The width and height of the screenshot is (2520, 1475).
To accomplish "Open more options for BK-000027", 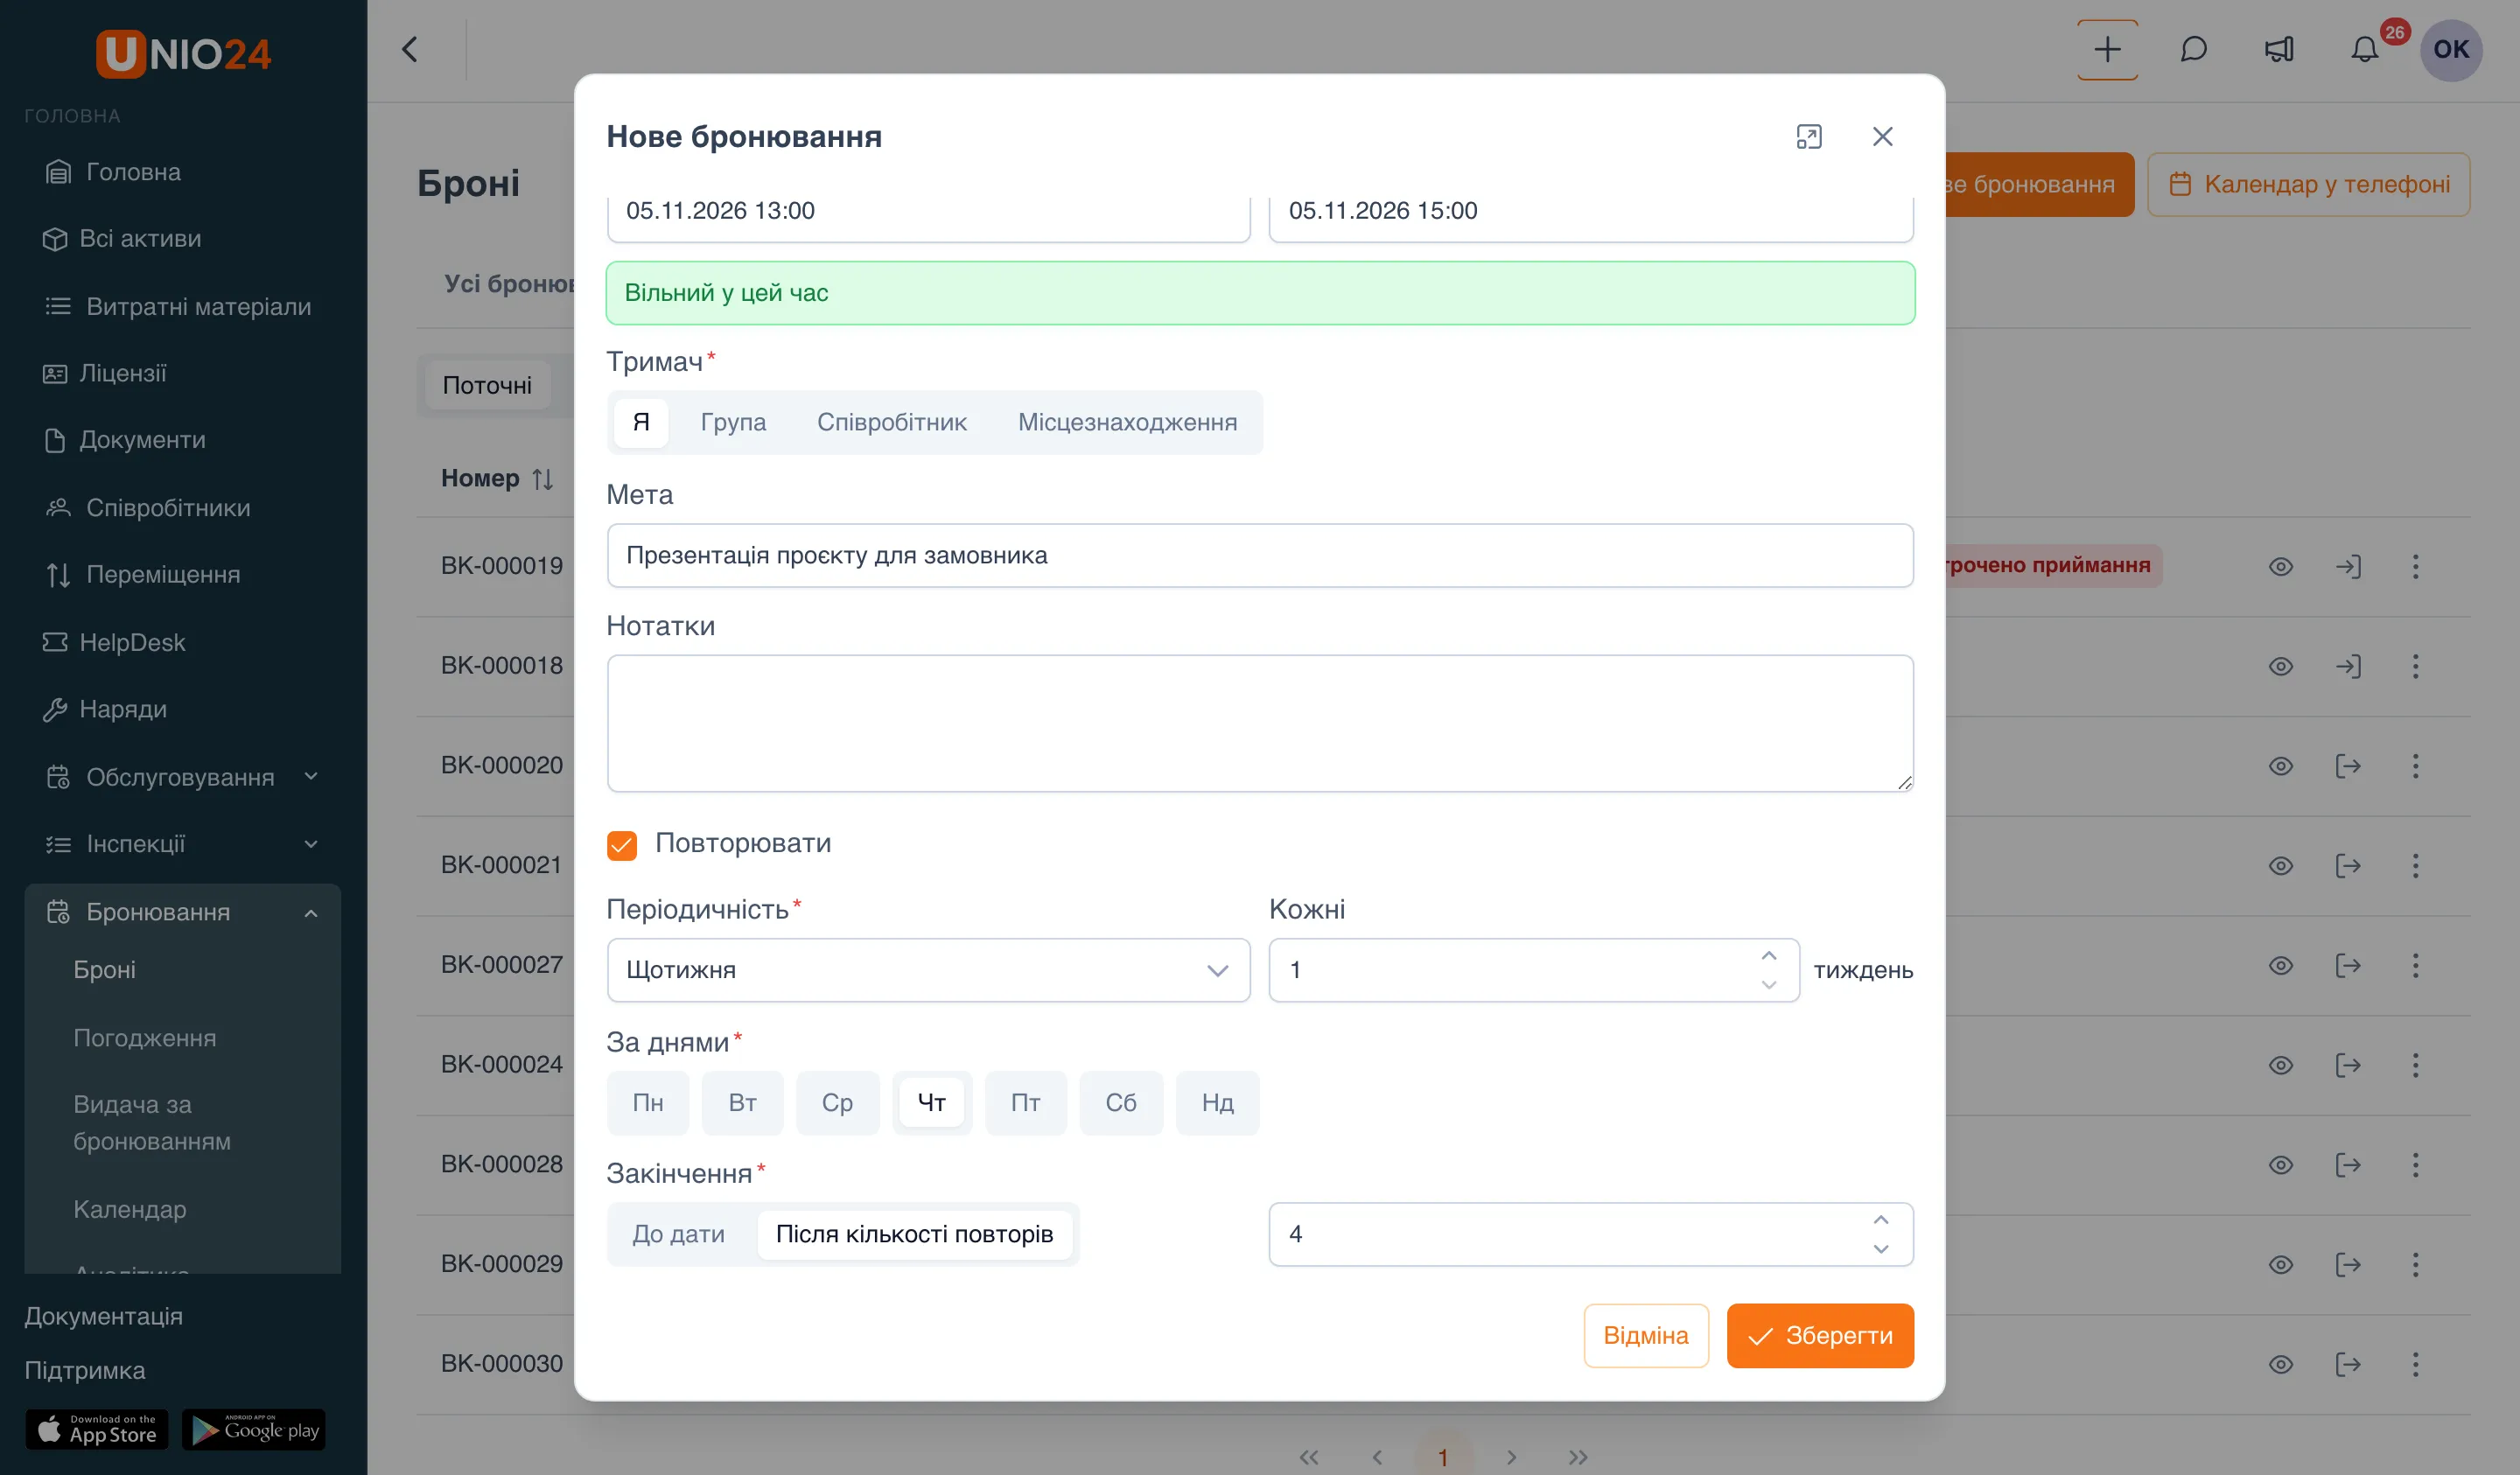I will click(2415, 965).
